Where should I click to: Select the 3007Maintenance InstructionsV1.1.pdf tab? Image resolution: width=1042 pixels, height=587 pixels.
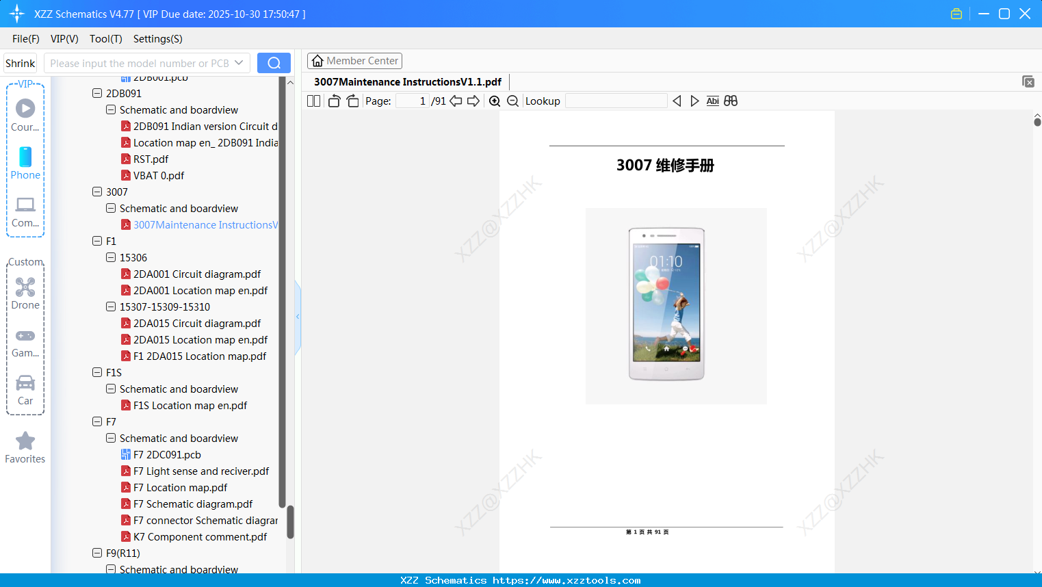[408, 82]
